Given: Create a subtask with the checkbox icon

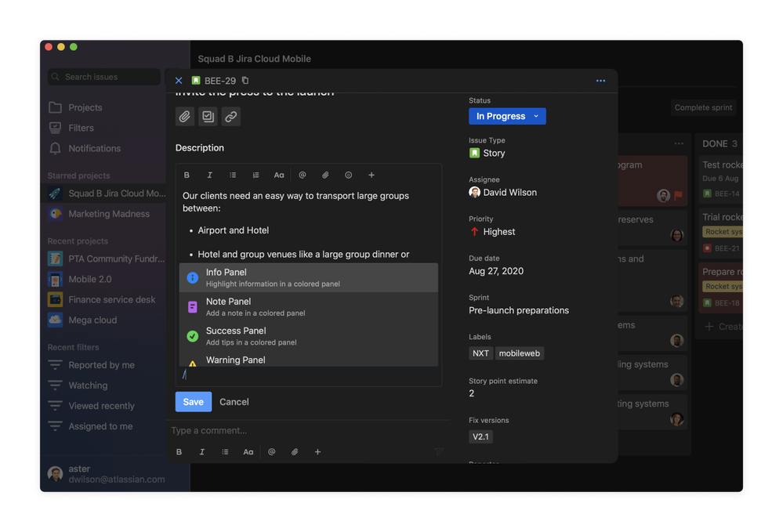Looking at the screenshot, I should tap(208, 116).
